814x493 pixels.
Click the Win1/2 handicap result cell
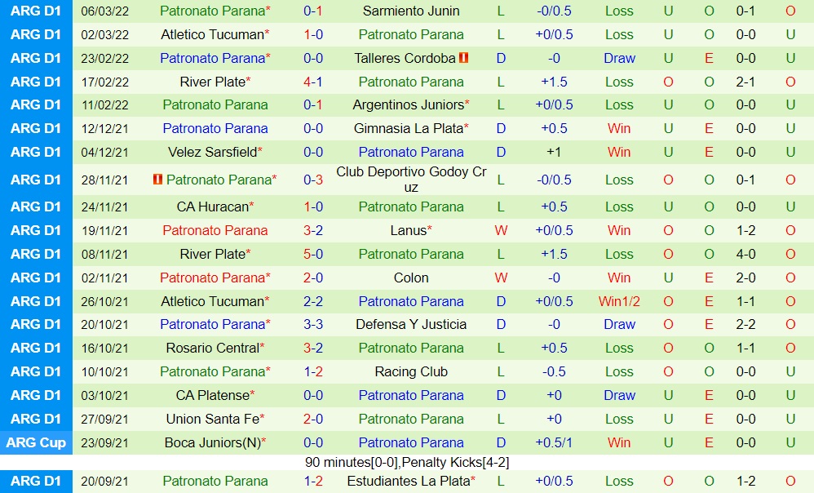(x=619, y=302)
